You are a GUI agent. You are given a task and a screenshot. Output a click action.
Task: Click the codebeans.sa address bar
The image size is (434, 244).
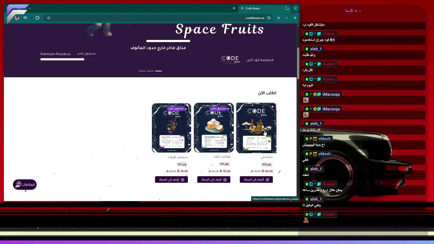(x=255, y=18)
